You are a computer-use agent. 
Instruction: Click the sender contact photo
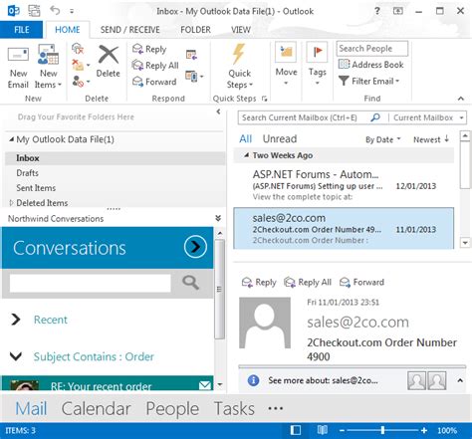pyautogui.click(x=265, y=323)
